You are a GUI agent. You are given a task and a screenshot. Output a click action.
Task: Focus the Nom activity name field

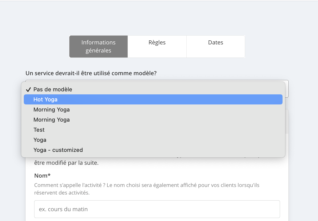(157, 209)
